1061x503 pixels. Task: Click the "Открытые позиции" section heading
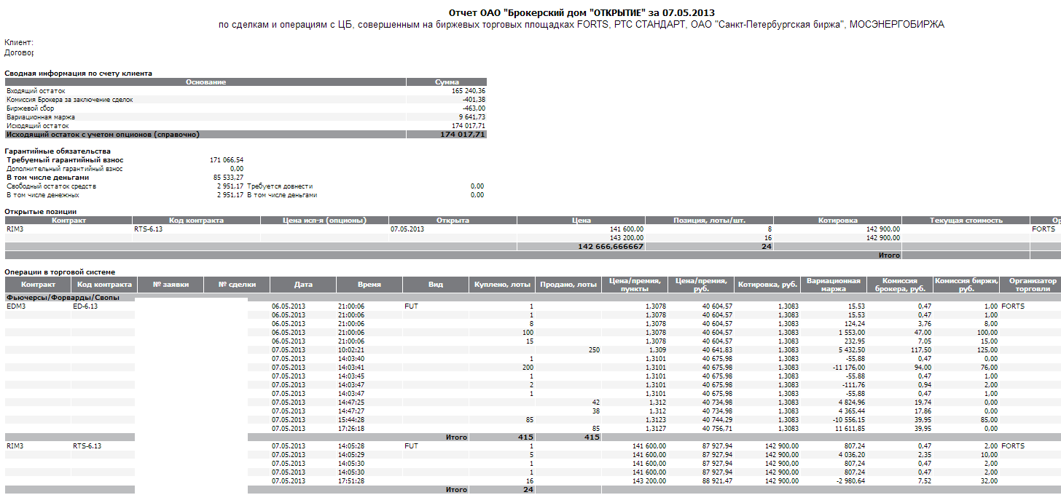[40, 212]
